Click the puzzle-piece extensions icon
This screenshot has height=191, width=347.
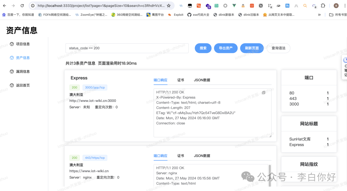(323, 5)
